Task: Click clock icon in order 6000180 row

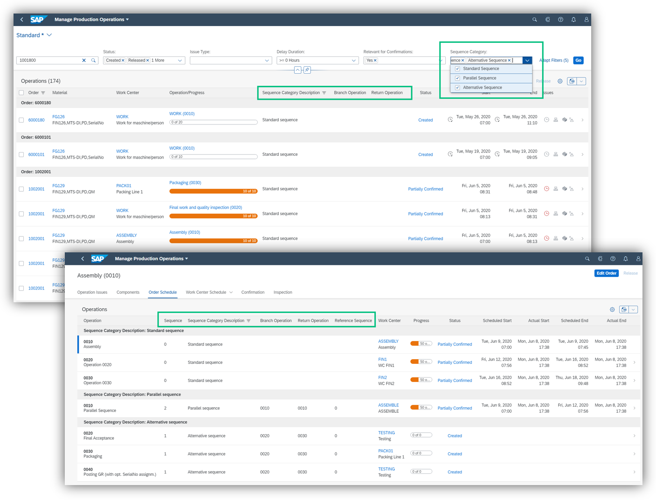Action: (546, 120)
